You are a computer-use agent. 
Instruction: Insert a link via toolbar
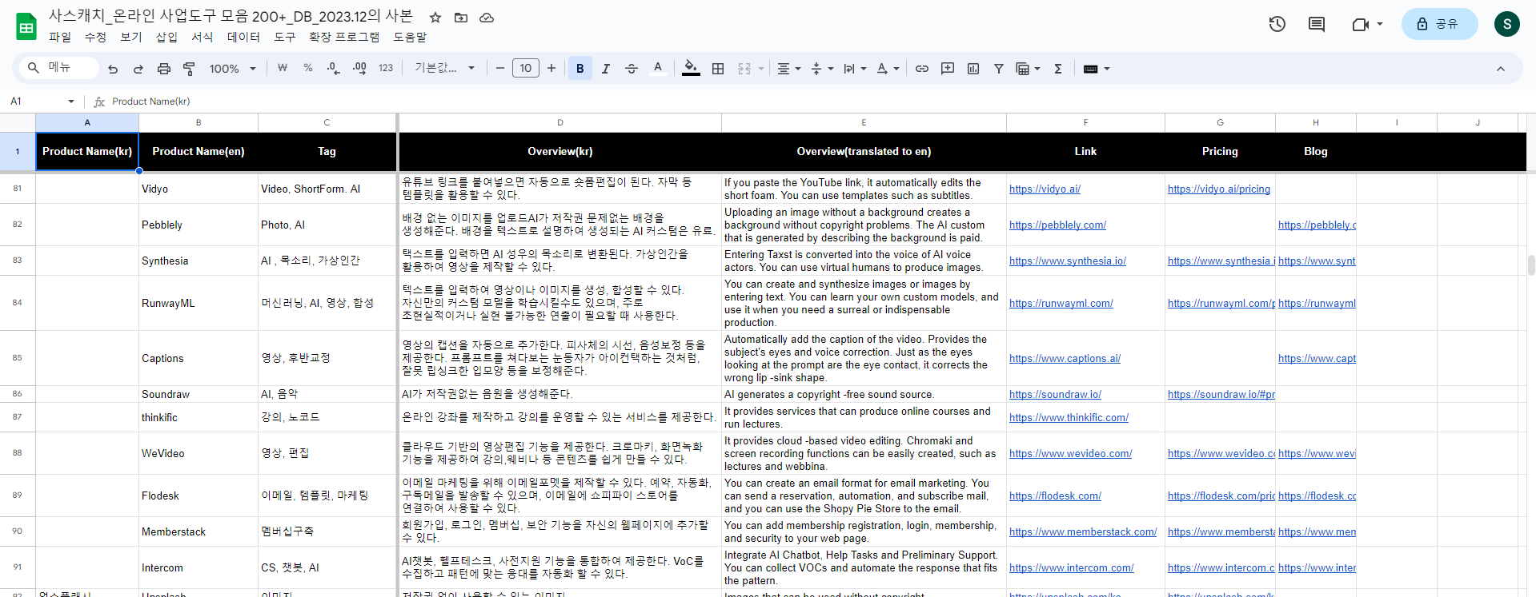922,69
